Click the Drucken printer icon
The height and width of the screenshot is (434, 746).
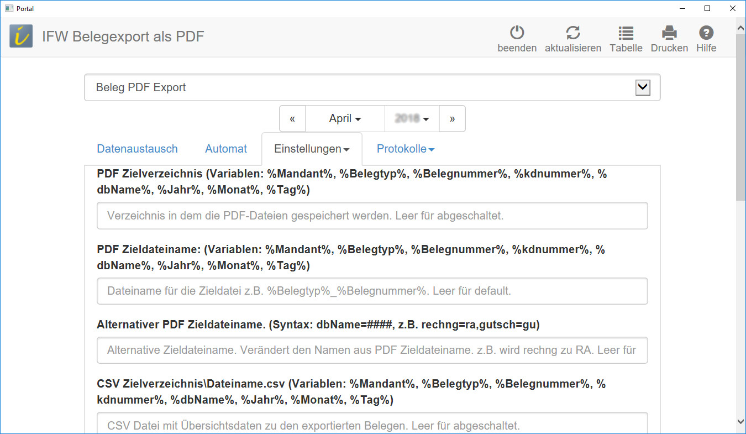click(669, 33)
